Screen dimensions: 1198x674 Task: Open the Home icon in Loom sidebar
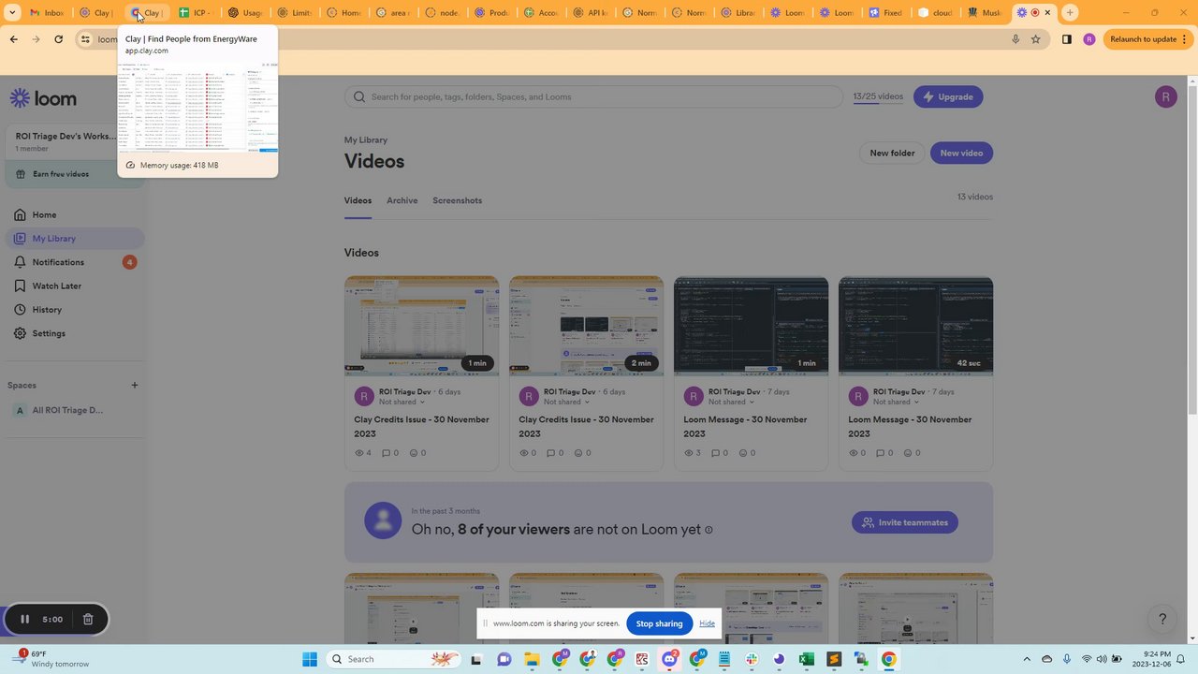(21, 214)
